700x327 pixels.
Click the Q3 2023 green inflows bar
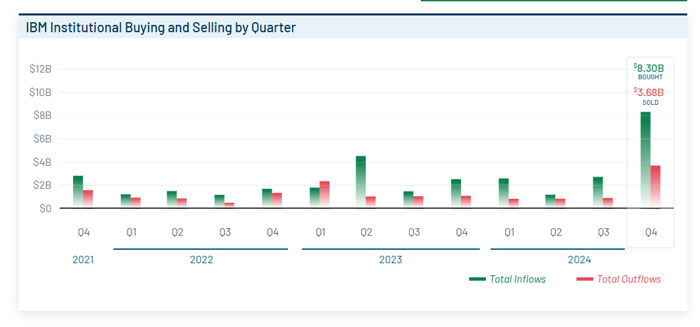click(x=408, y=199)
